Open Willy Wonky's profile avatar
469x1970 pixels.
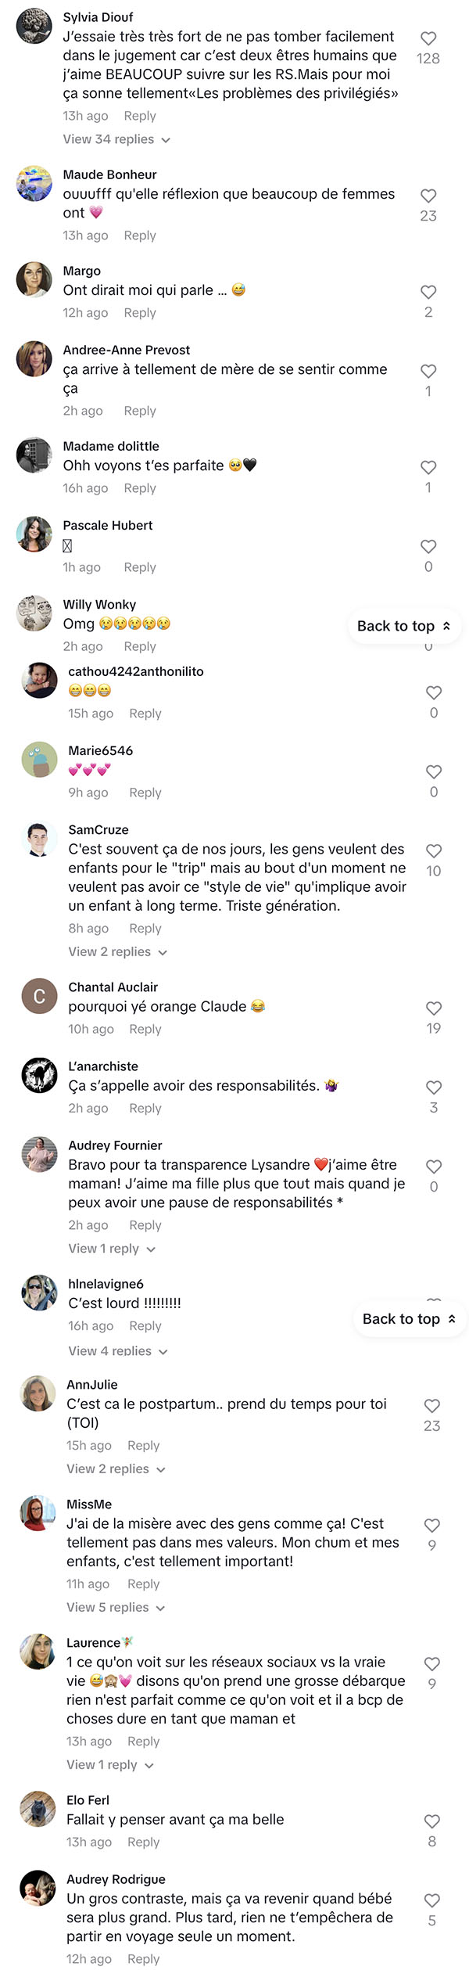pyautogui.click(x=34, y=613)
